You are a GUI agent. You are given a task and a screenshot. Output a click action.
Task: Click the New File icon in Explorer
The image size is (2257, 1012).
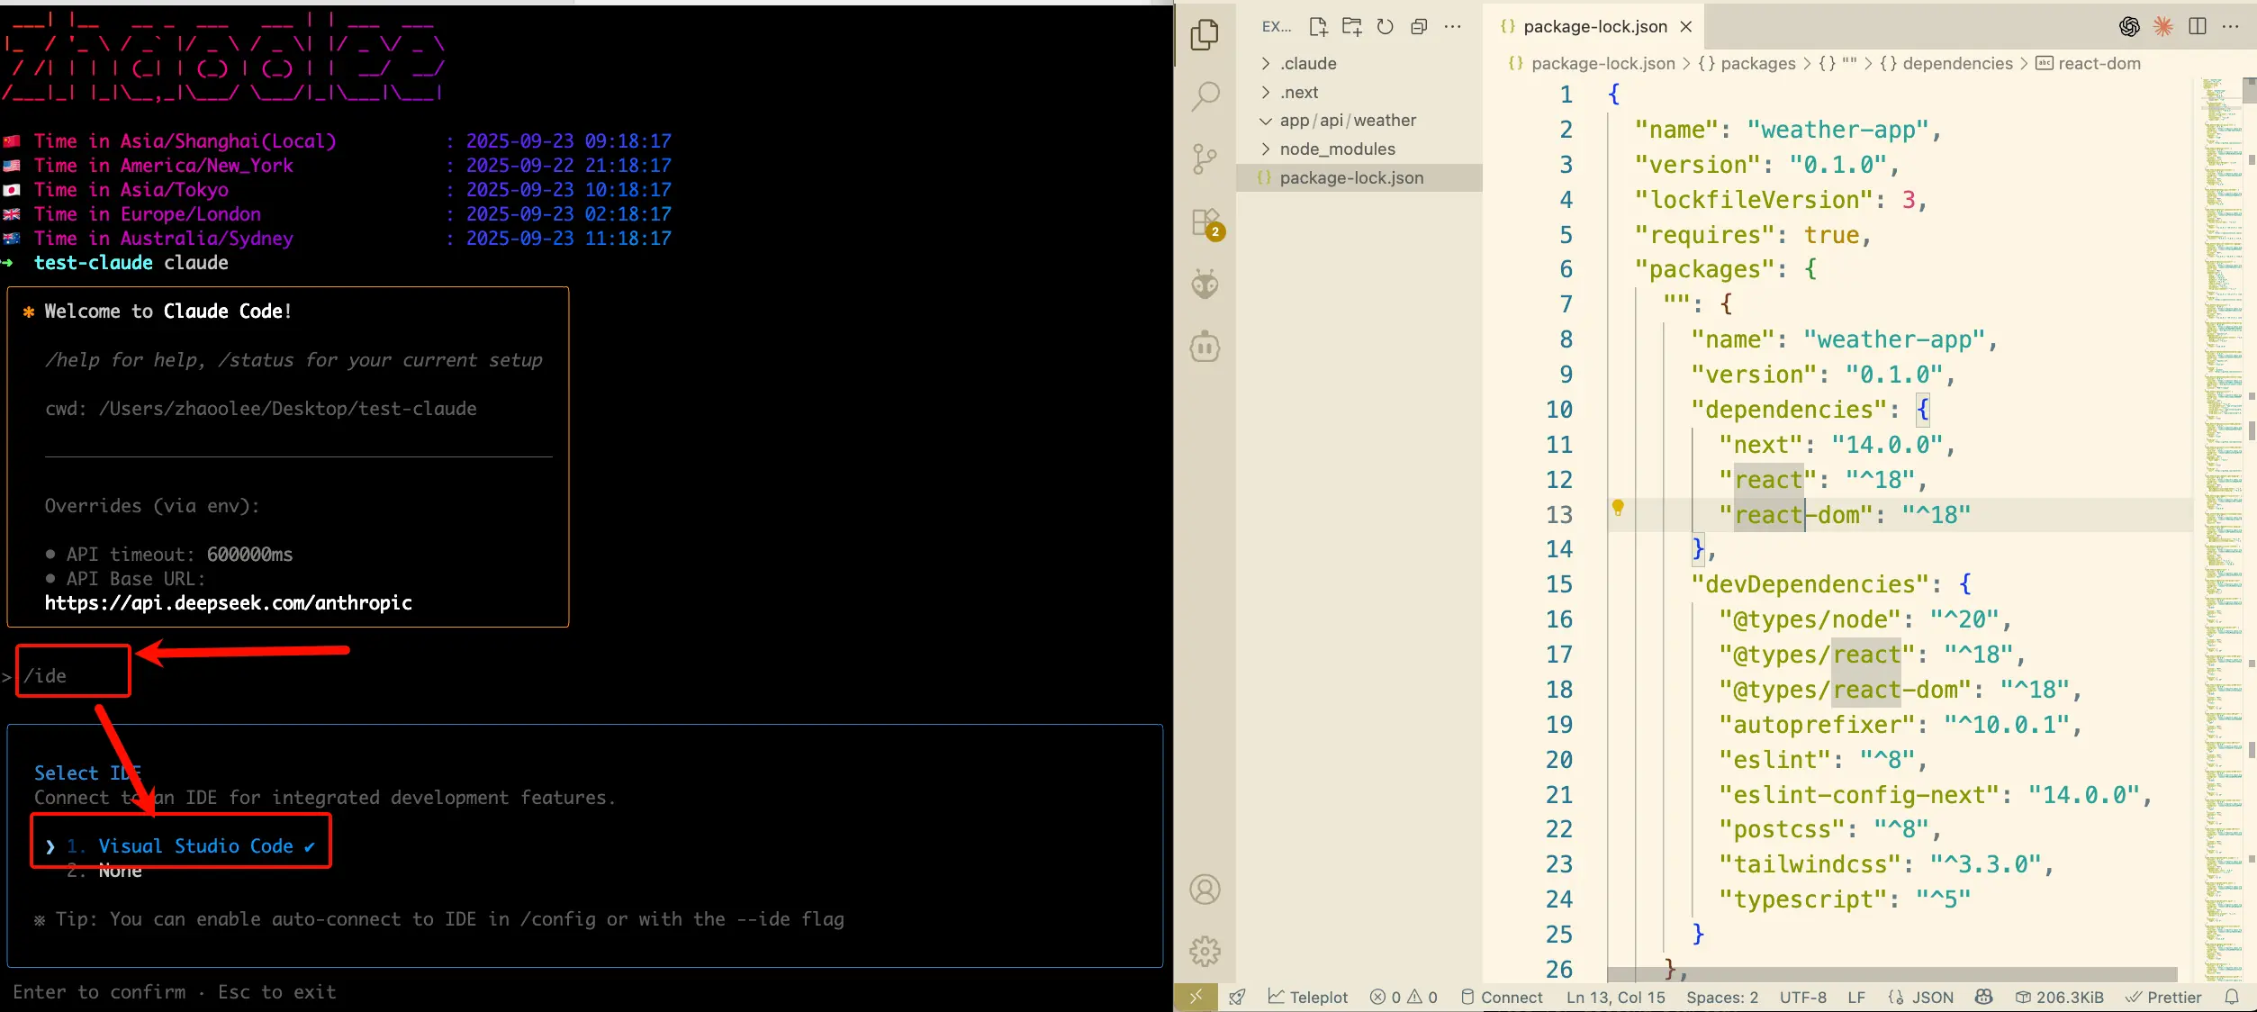[1318, 27]
